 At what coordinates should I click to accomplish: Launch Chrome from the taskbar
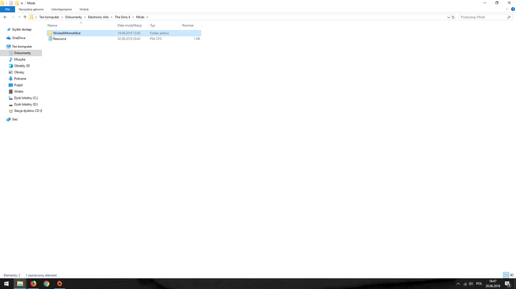tap(46, 284)
